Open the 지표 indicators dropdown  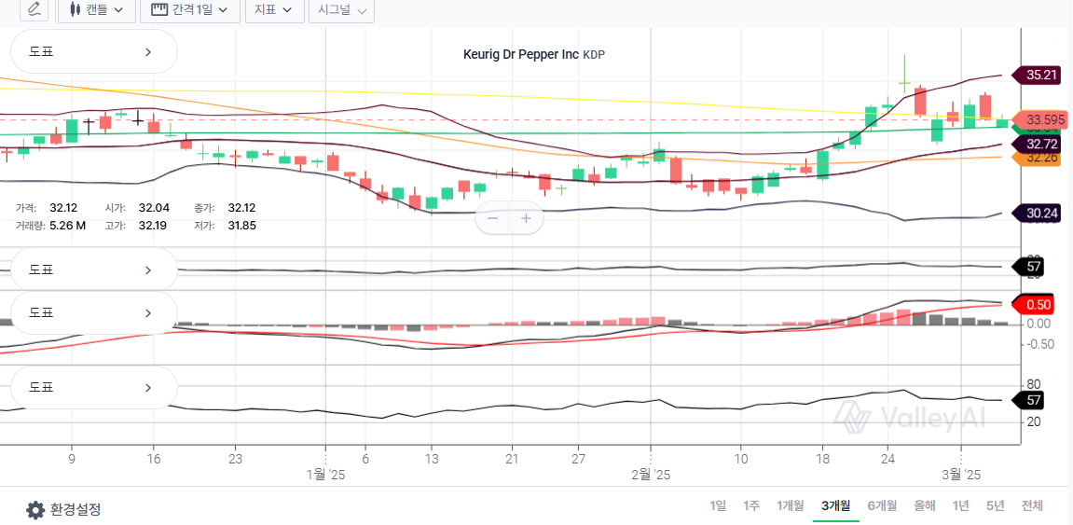pyautogui.click(x=274, y=10)
